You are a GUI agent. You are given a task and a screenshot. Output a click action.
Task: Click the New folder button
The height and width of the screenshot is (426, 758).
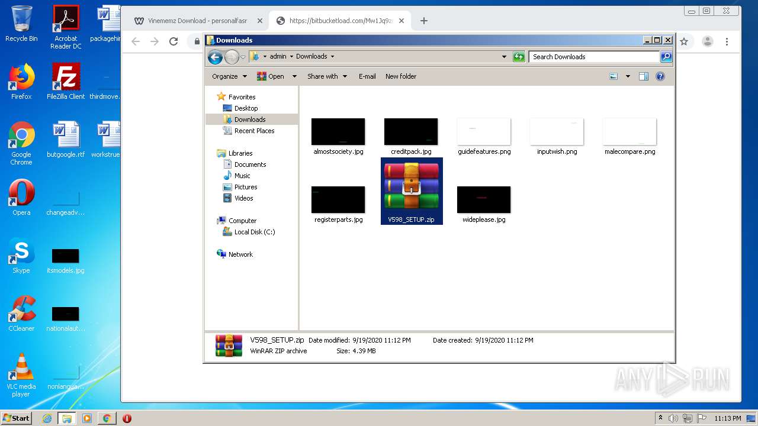(401, 76)
